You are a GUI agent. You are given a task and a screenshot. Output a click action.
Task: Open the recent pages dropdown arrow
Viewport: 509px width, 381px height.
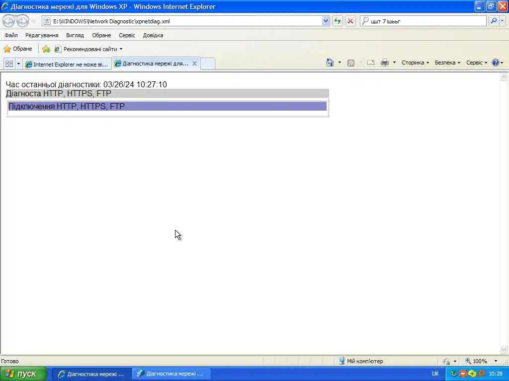tap(33, 21)
